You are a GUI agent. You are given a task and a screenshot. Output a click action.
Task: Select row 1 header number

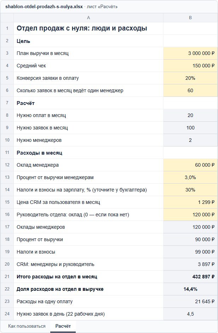7,28
